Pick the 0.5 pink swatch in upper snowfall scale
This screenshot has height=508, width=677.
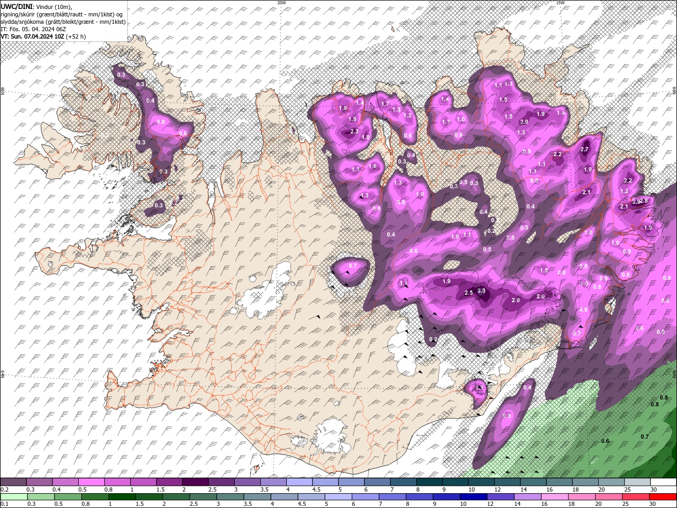91,482
